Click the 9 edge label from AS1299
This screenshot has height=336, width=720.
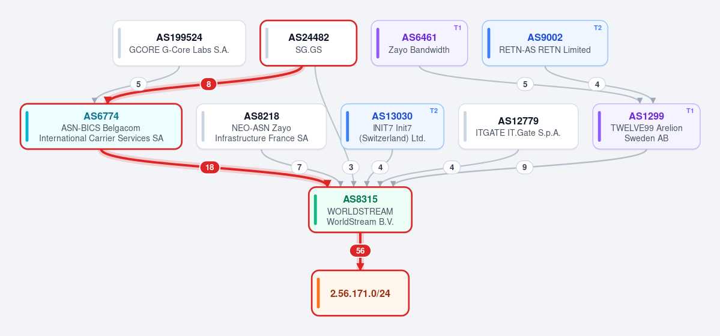coord(524,167)
